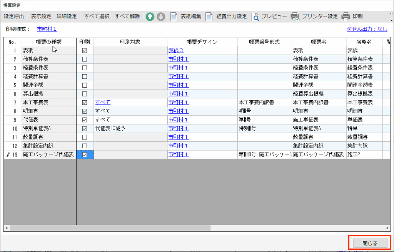Click the 帳票デザイン column header

point(202,42)
